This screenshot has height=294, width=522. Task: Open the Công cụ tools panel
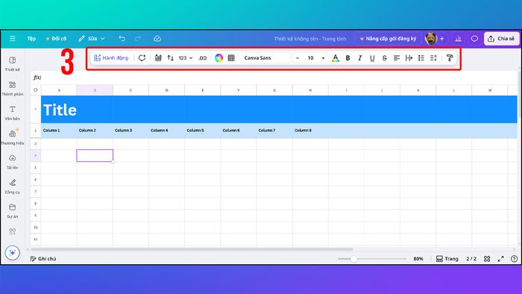click(x=13, y=187)
